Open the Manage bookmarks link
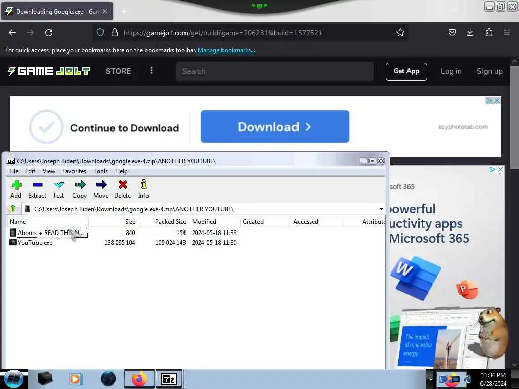 click(227, 50)
